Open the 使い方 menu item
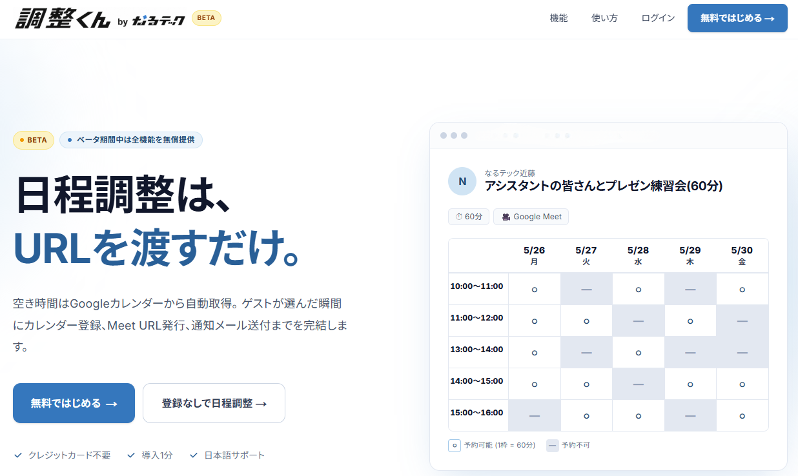Screen dimensions: 798x476 [604, 18]
